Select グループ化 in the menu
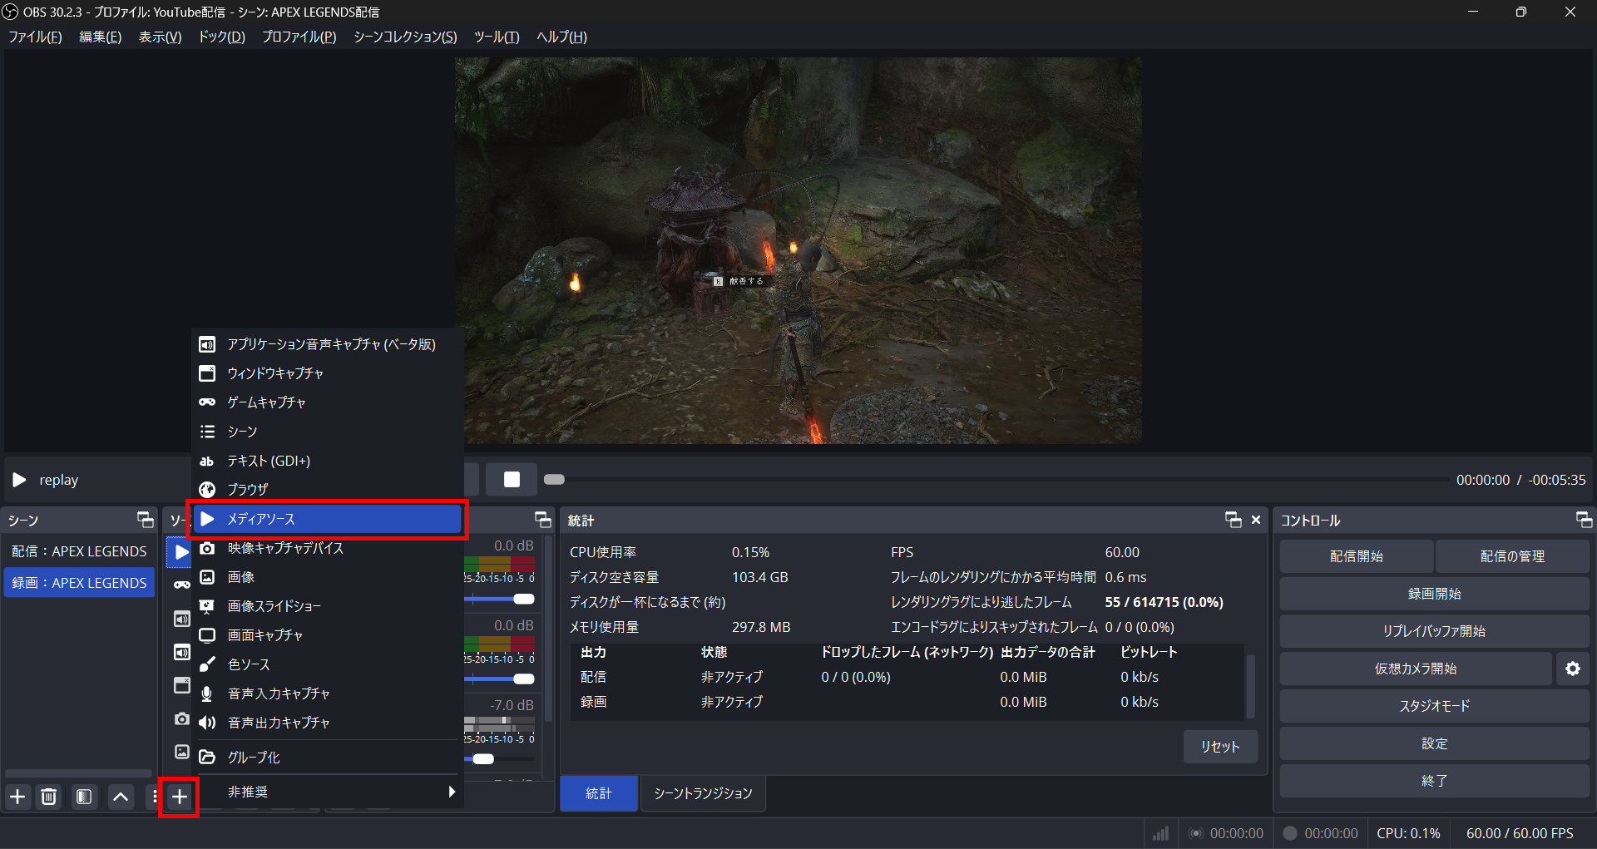The image size is (1597, 849). click(x=328, y=758)
